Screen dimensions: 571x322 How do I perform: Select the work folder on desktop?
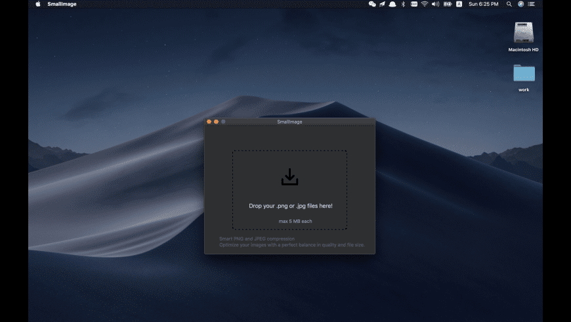click(524, 74)
